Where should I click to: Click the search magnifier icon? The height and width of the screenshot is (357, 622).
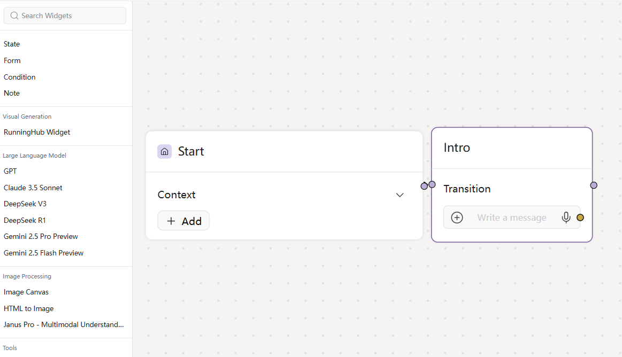[x=14, y=15]
